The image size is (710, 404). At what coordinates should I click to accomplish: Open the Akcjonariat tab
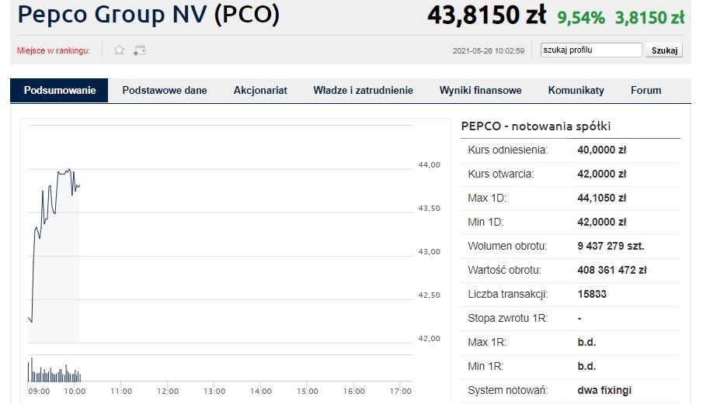point(260,91)
